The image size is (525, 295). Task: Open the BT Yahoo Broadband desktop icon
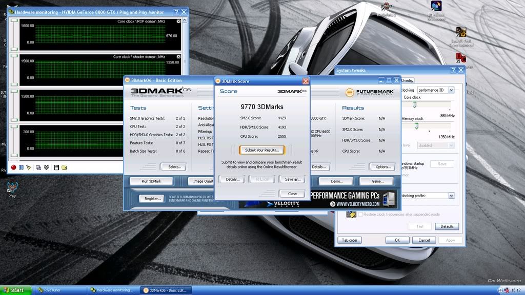coord(436,10)
